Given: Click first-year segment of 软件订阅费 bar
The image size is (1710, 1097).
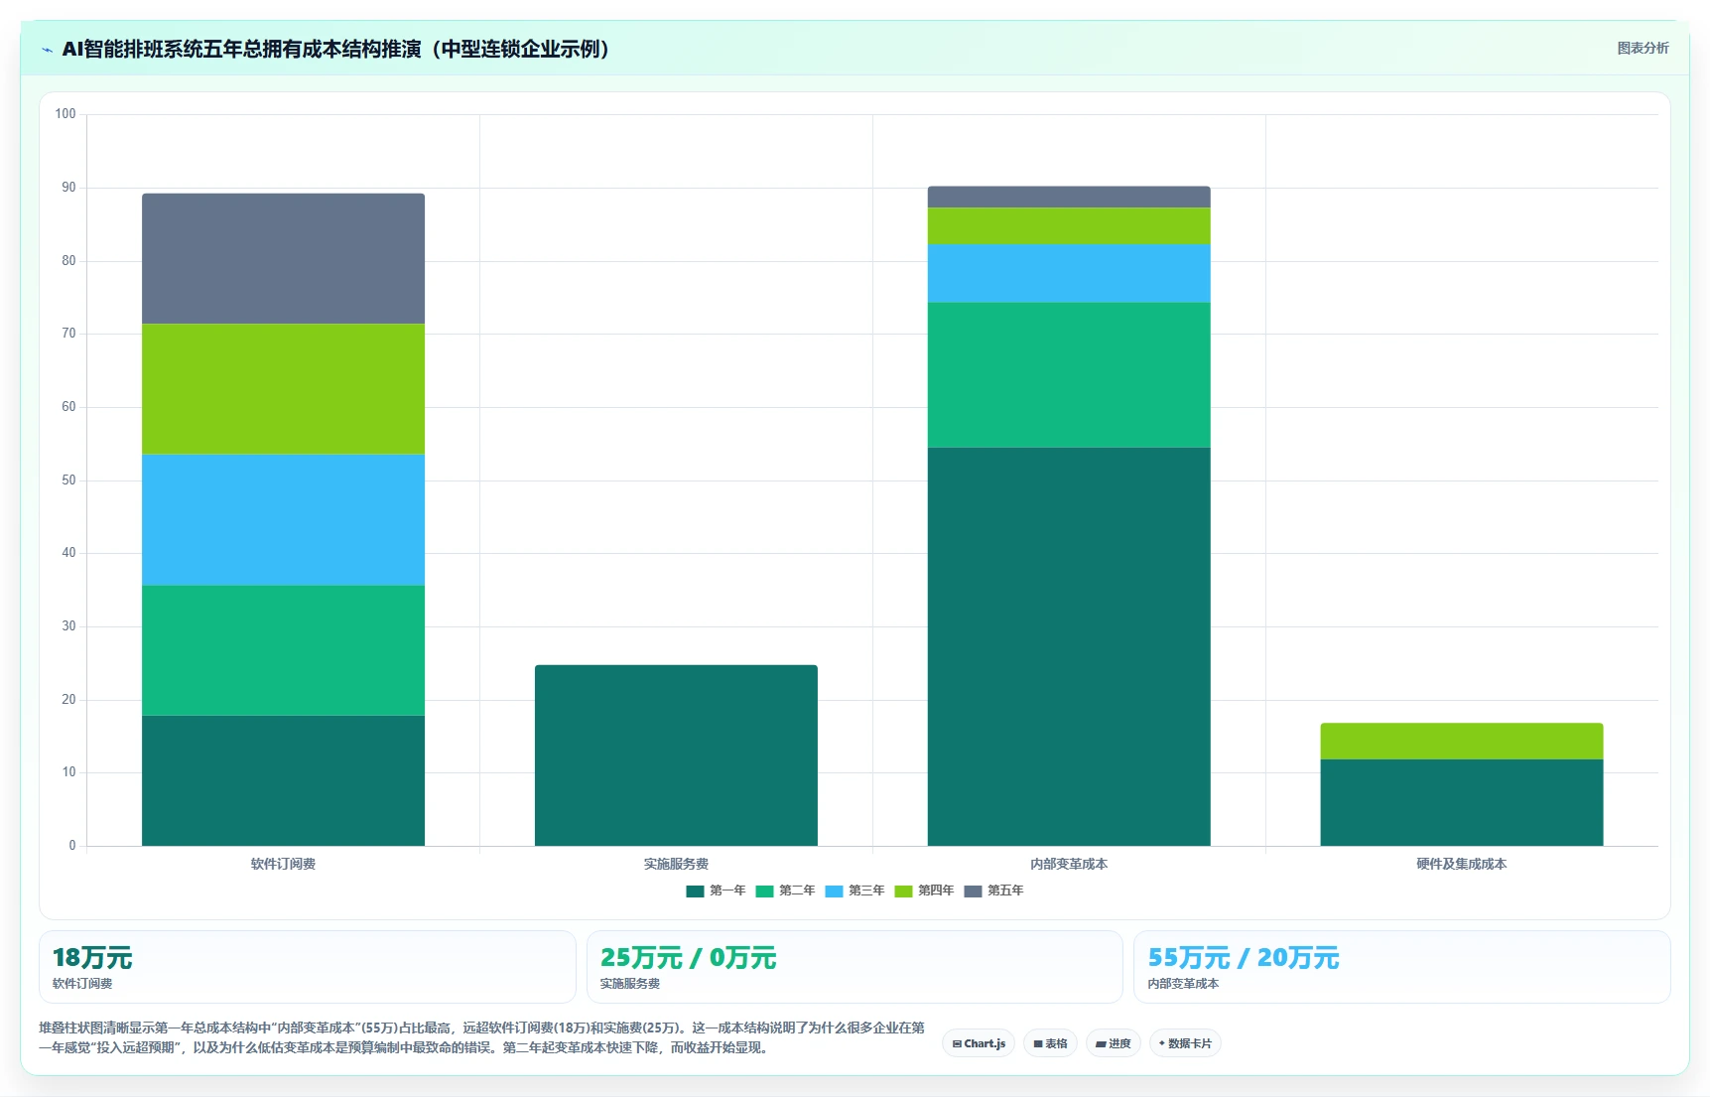Looking at the screenshot, I should pos(283,780).
